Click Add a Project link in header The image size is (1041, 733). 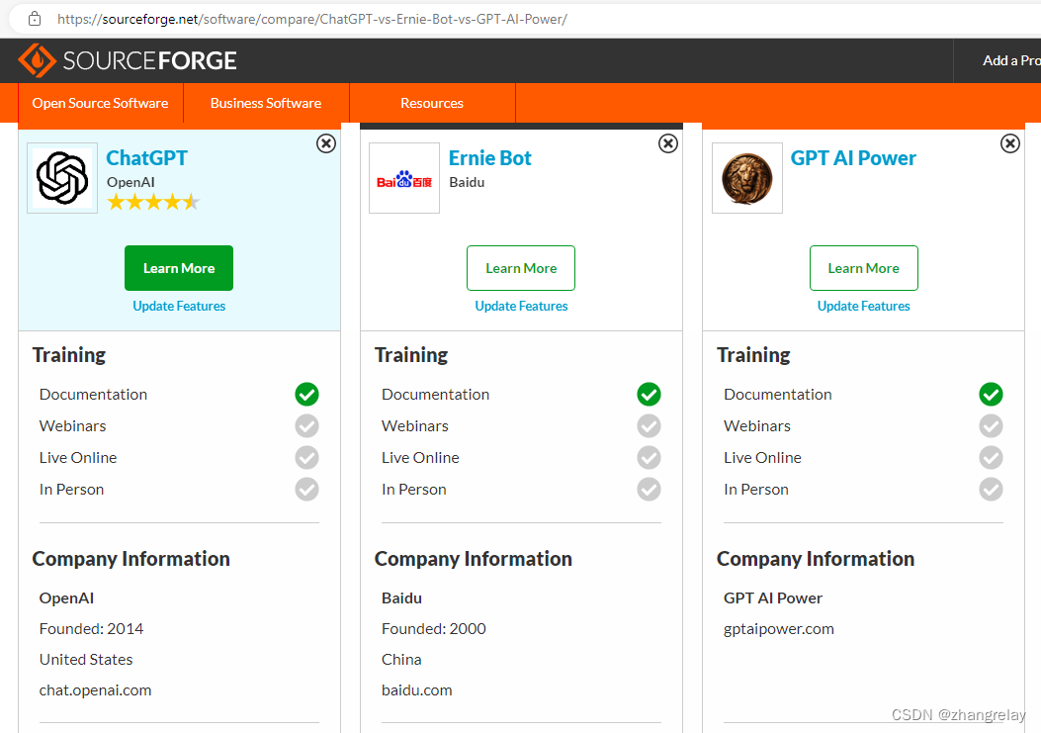click(1011, 60)
